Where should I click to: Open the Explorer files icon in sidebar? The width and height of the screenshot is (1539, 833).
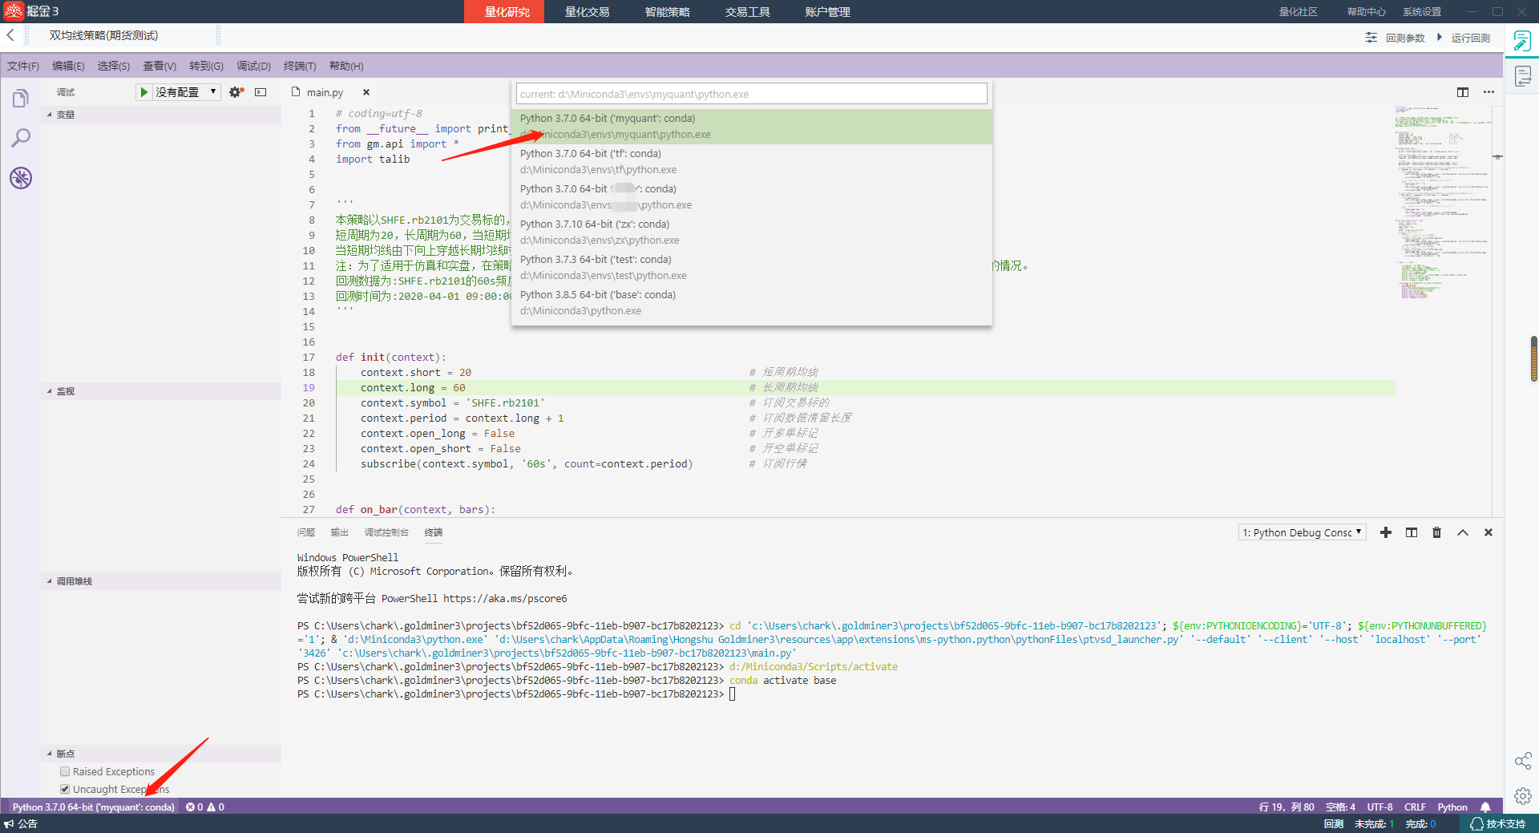21,99
